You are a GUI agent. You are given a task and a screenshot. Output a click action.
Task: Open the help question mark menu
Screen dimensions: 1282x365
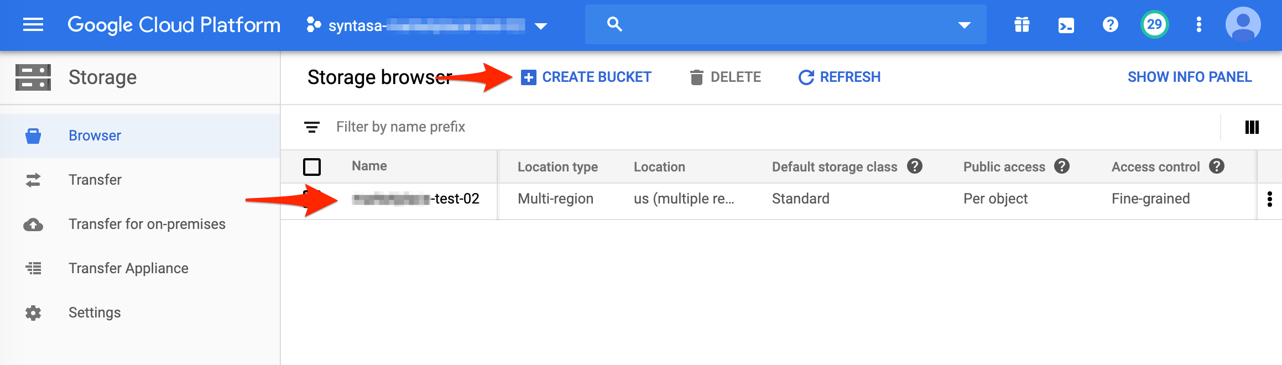[1110, 25]
